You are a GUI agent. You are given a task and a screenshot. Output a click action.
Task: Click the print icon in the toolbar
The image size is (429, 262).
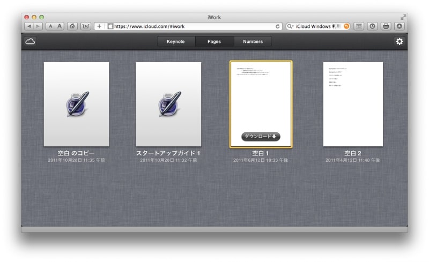coord(386,26)
